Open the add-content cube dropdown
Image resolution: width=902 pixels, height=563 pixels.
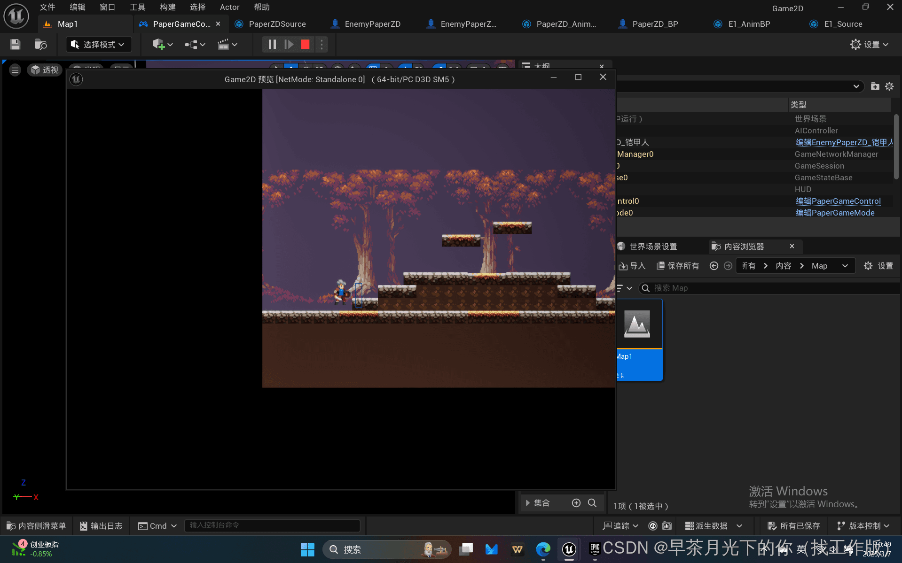pyautogui.click(x=163, y=45)
